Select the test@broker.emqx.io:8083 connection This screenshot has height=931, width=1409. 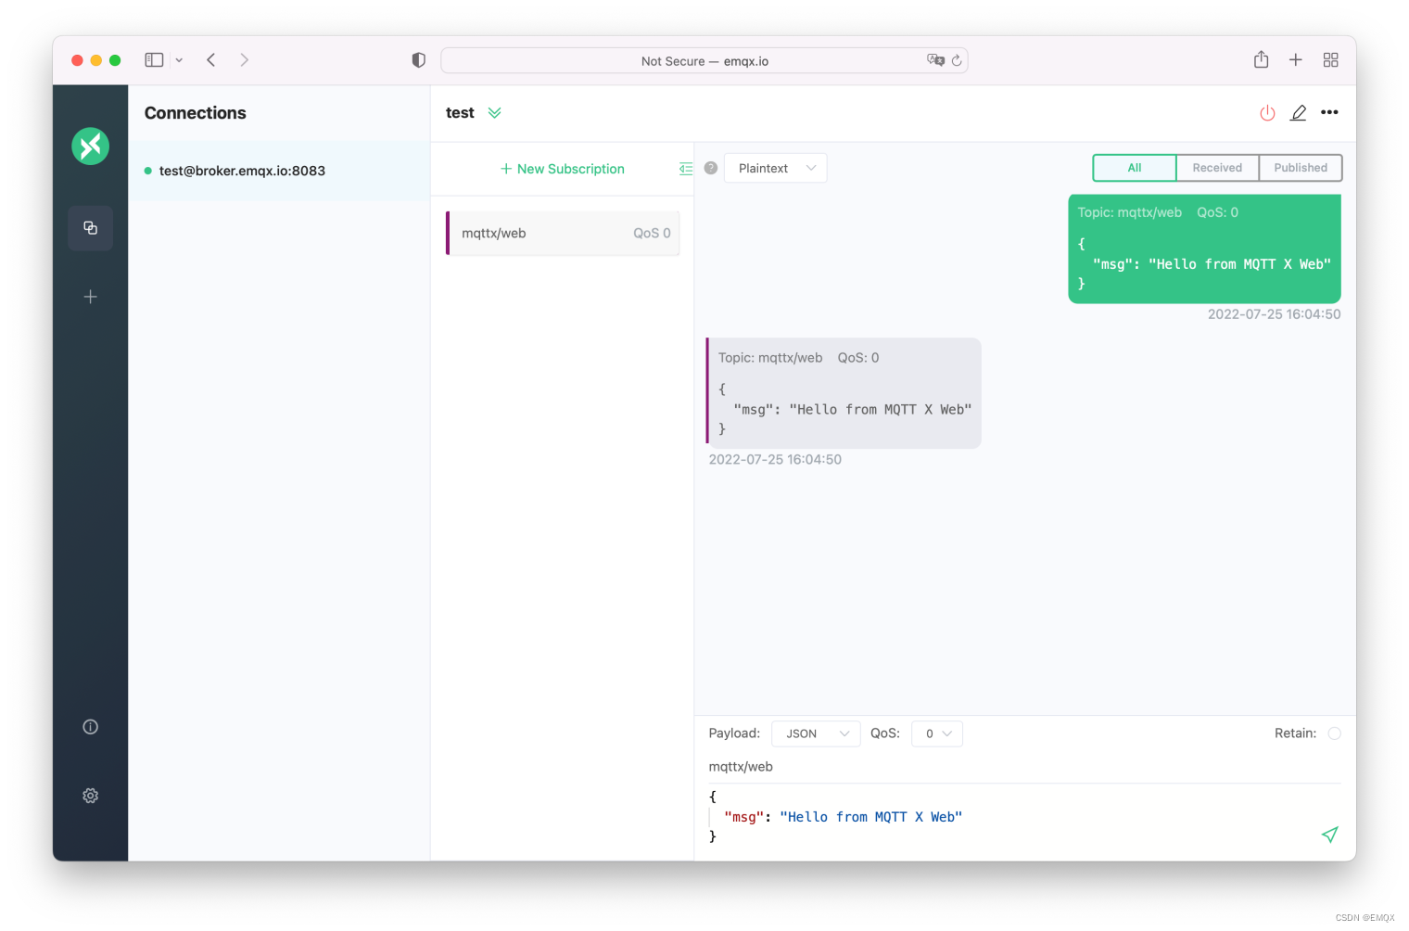241,171
